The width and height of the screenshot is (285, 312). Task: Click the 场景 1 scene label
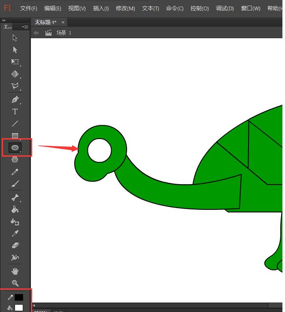click(64, 33)
